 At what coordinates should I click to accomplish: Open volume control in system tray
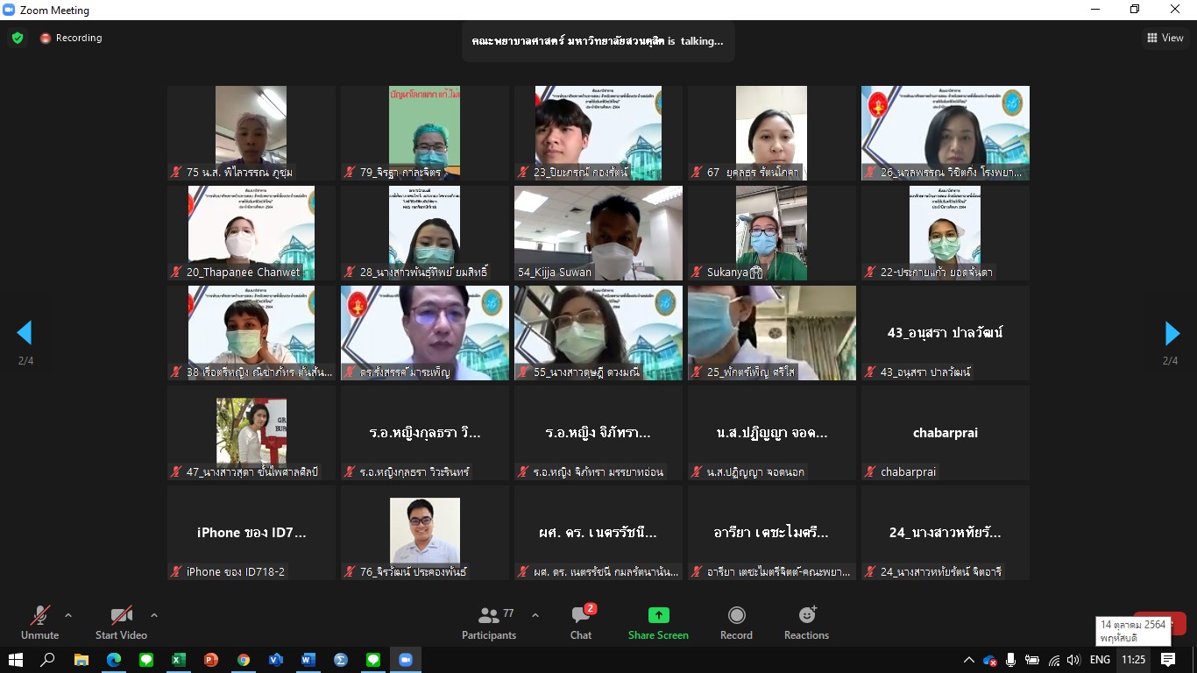pos(1073,660)
